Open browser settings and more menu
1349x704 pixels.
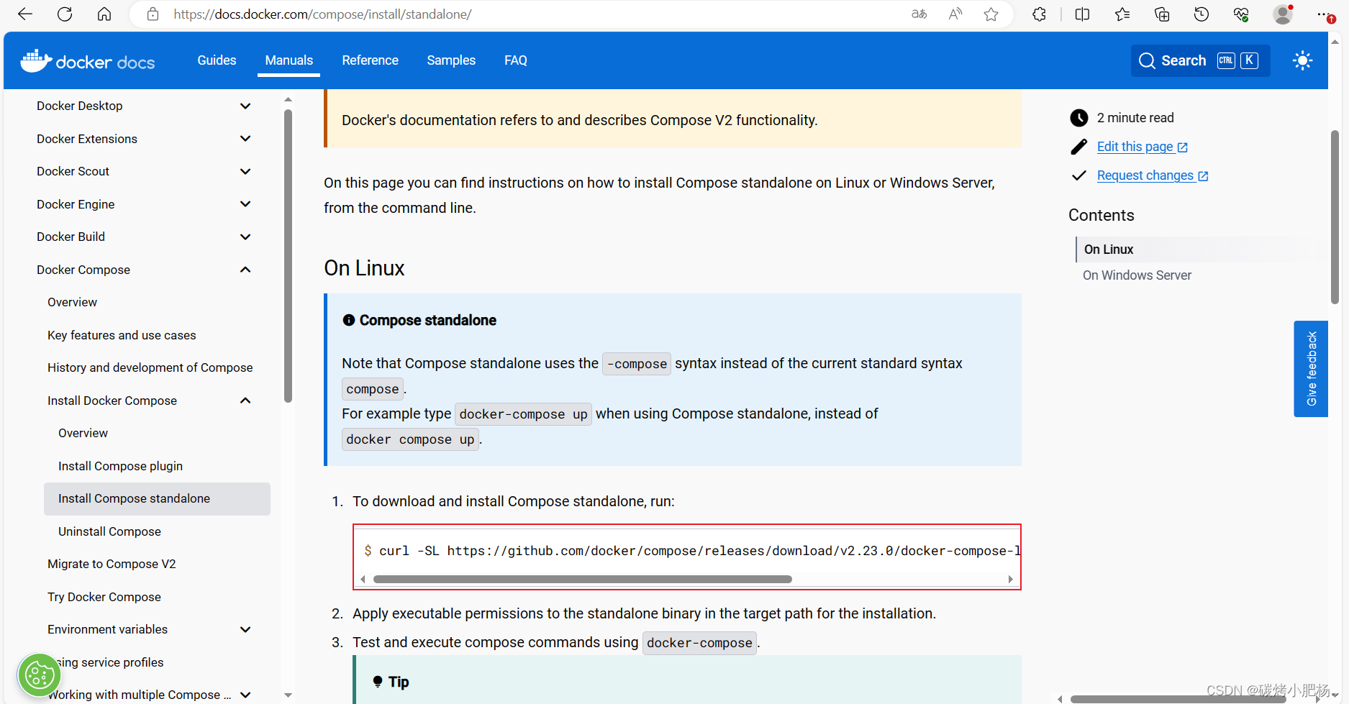pyautogui.click(x=1325, y=14)
